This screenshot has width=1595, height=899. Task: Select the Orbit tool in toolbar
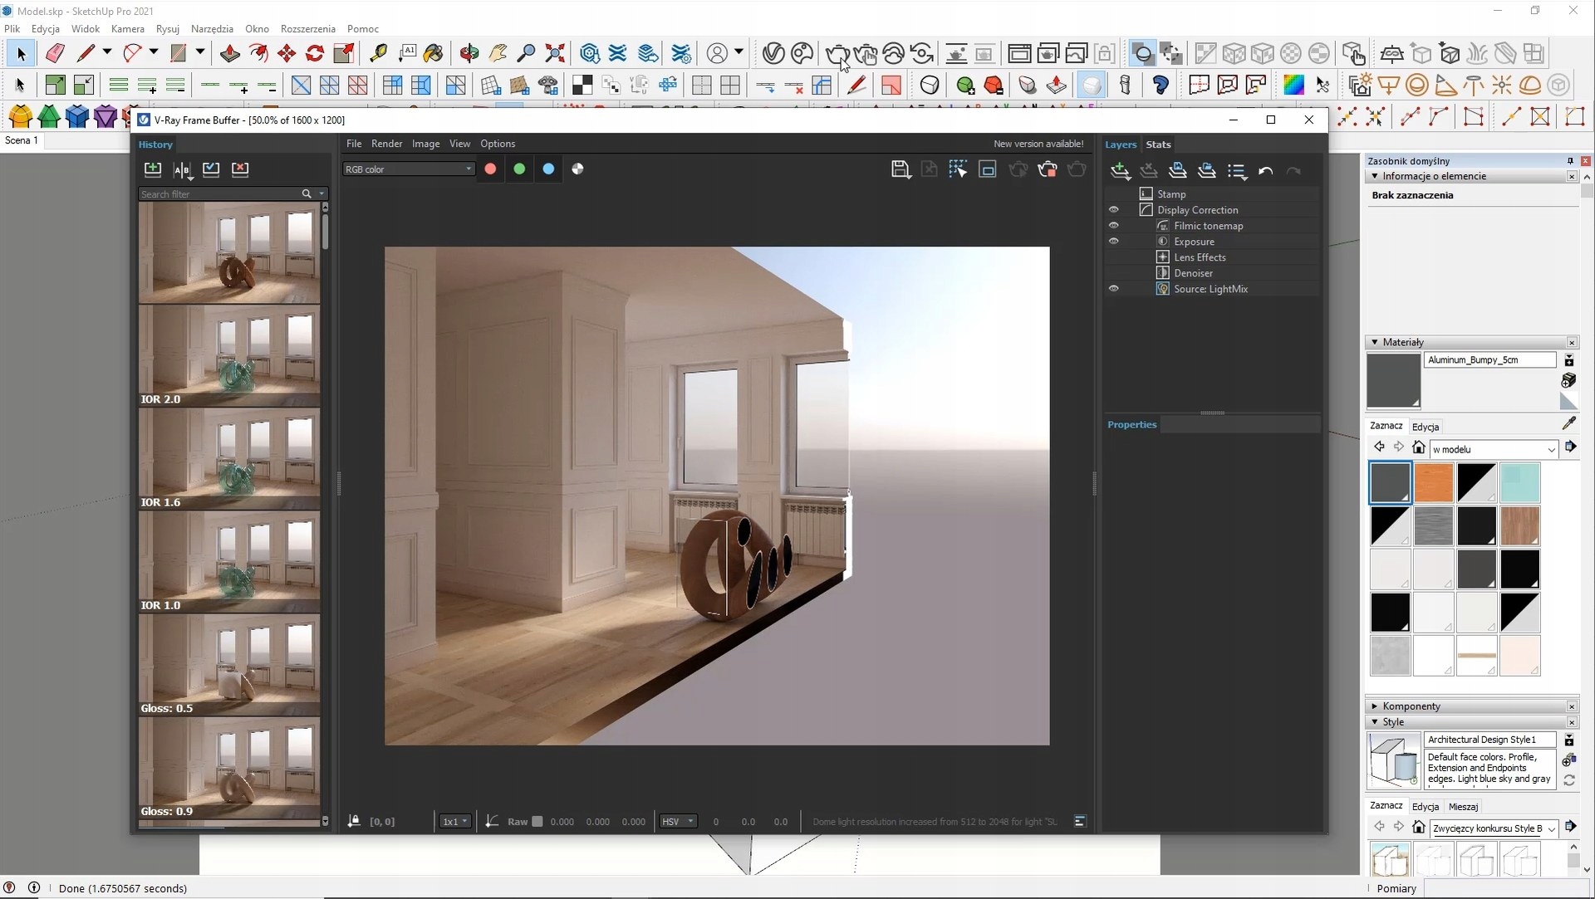click(469, 54)
